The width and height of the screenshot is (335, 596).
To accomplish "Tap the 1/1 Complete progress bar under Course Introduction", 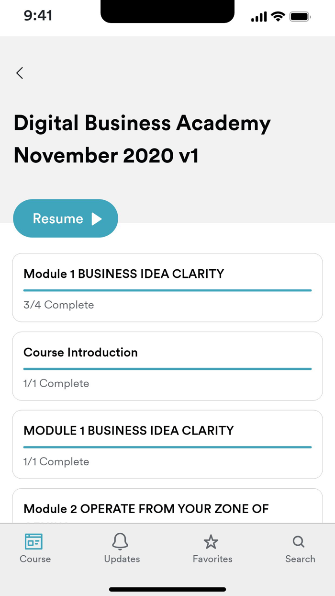I will click(x=167, y=368).
